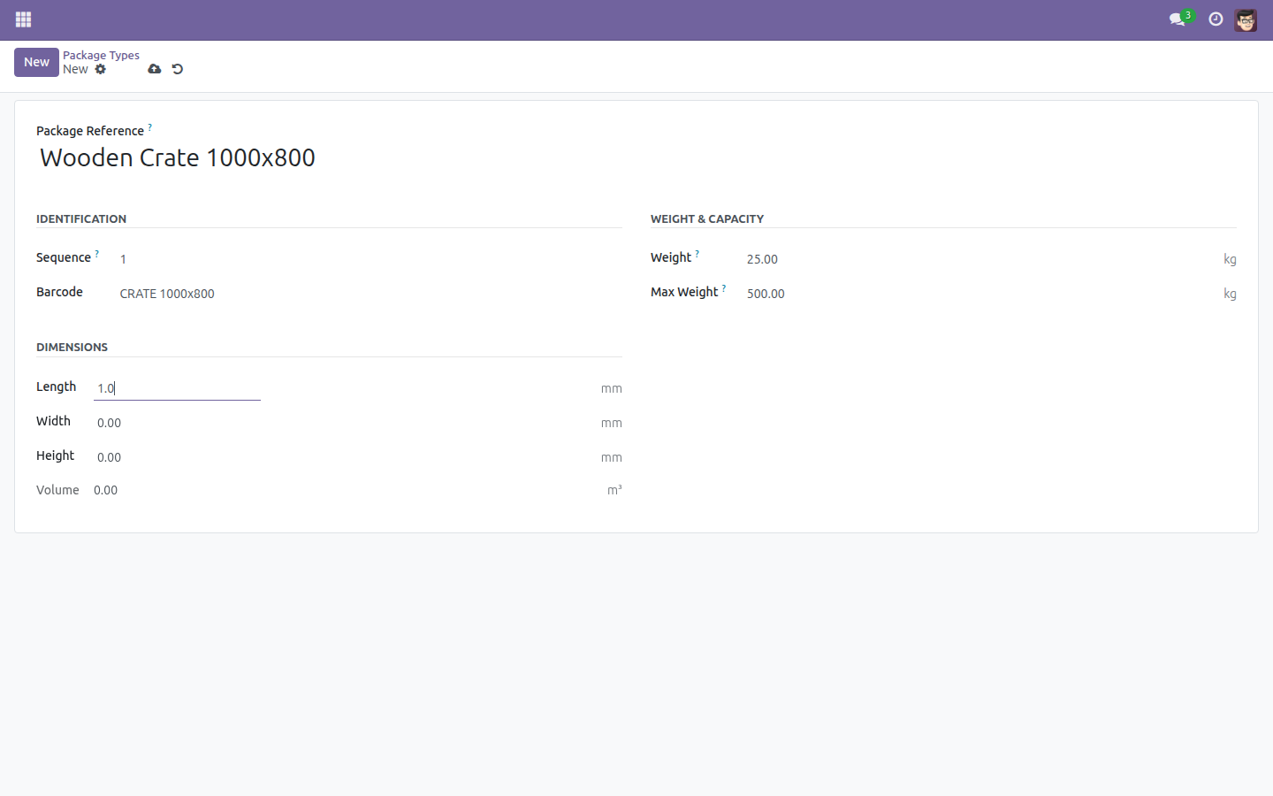Open the apps grid menu icon
This screenshot has width=1273, height=796.
[x=24, y=19]
